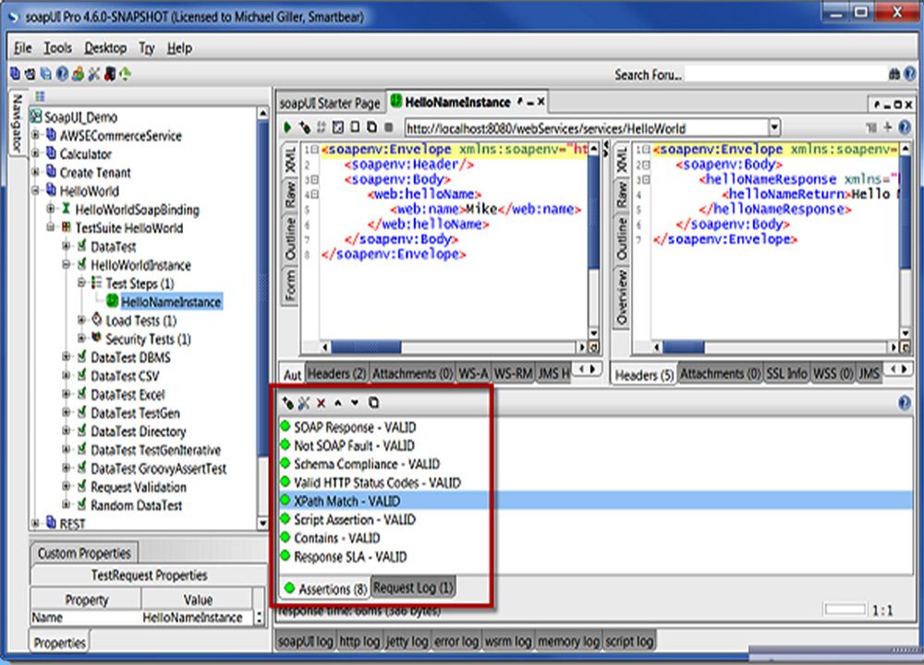924x665 pixels.
Task: Click the trial icon with the red dot in the main toolbar
Action: pos(110,74)
